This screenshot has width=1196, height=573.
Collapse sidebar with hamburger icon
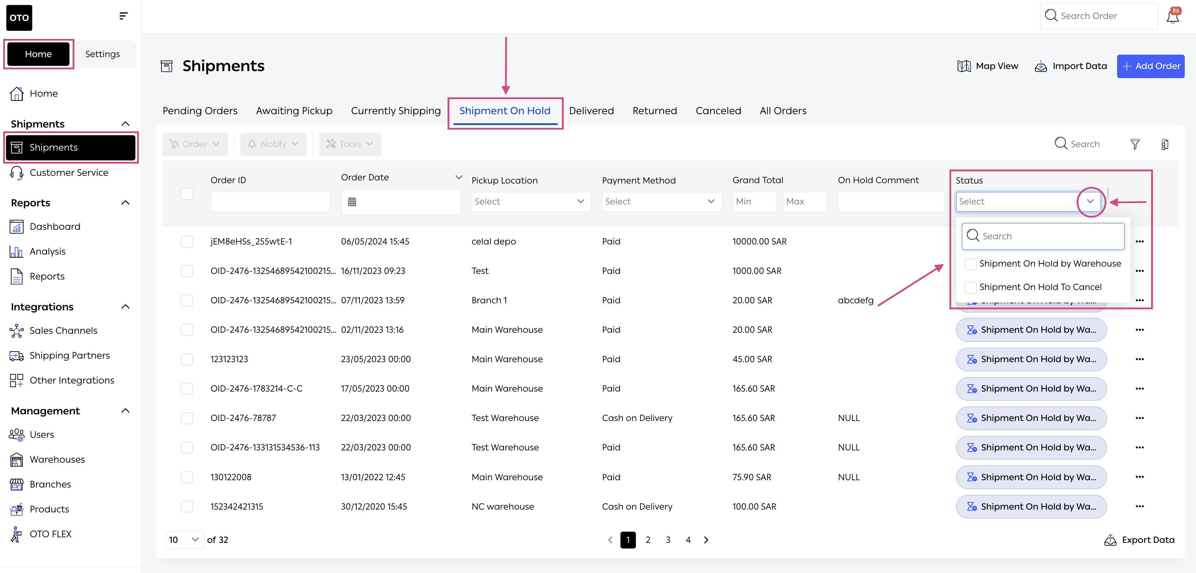[123, 16]
